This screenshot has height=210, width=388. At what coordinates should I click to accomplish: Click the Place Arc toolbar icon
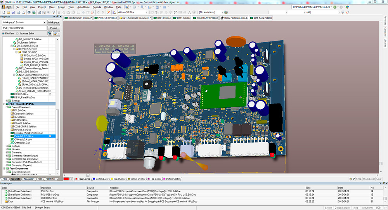[175, 12]
